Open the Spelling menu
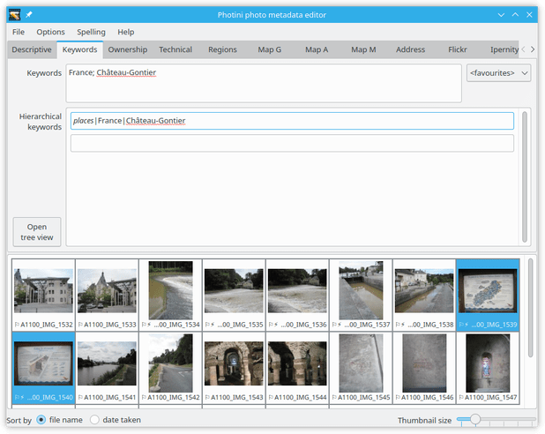 pyautogui.click(x=91, y=32)
